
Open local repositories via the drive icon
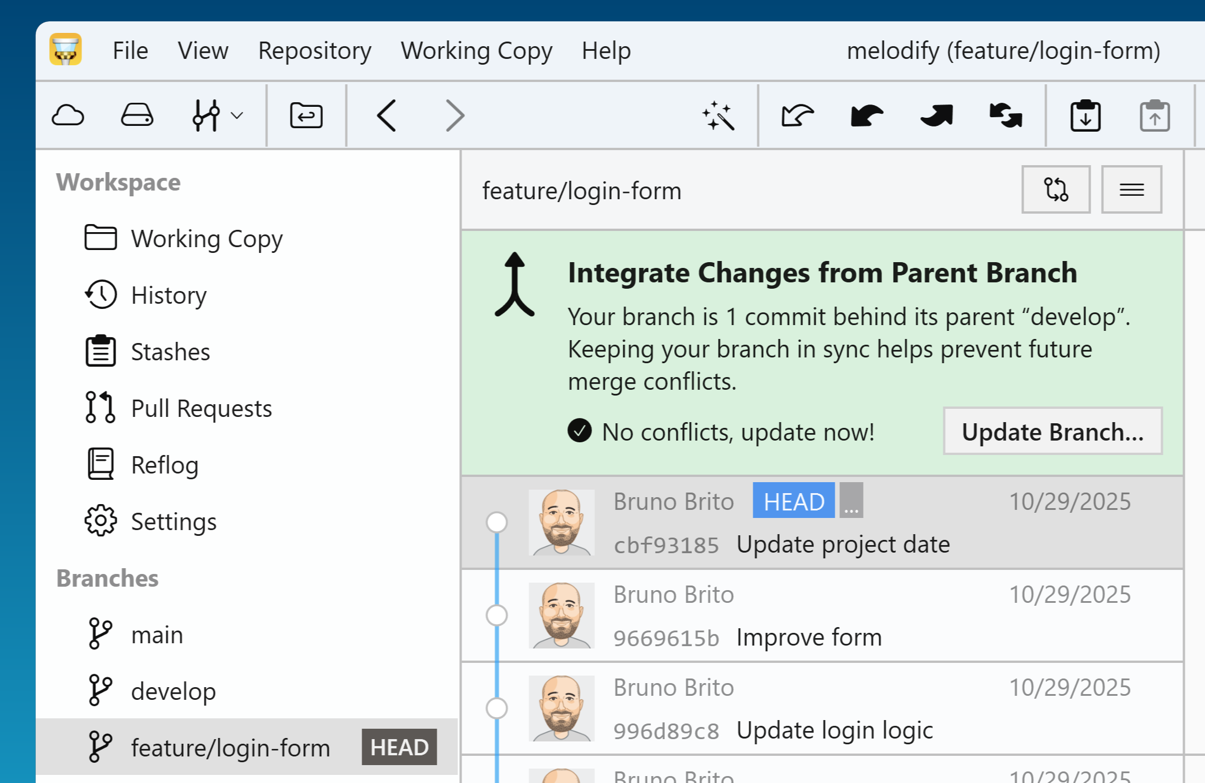(136, 115)
